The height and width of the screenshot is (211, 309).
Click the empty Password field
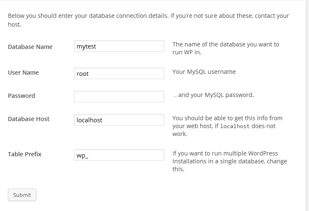click(x=119, y=97)
